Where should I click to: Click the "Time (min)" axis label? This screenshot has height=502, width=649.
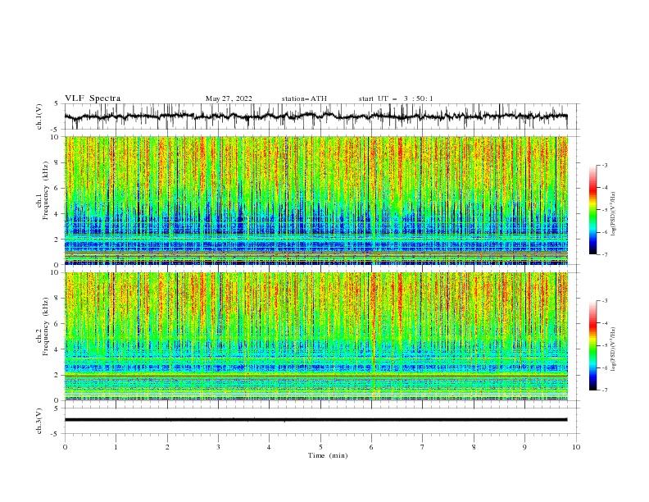point(328,455)
